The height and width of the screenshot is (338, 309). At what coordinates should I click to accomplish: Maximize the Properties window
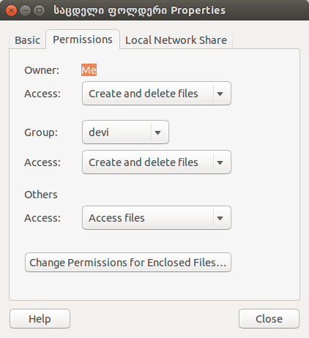[39, 11]
